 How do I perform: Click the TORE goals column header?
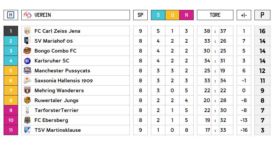point(215,15)
